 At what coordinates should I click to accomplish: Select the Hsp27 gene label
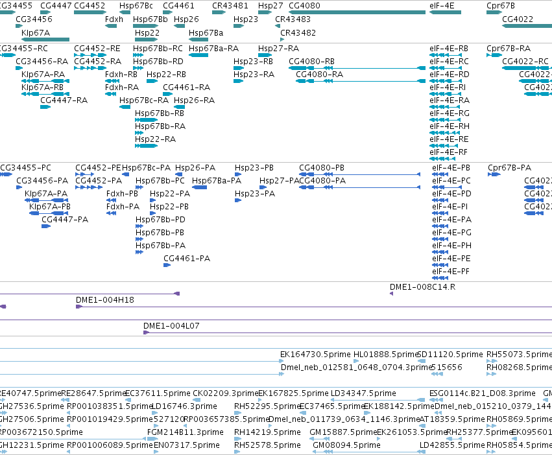point(270,6)
